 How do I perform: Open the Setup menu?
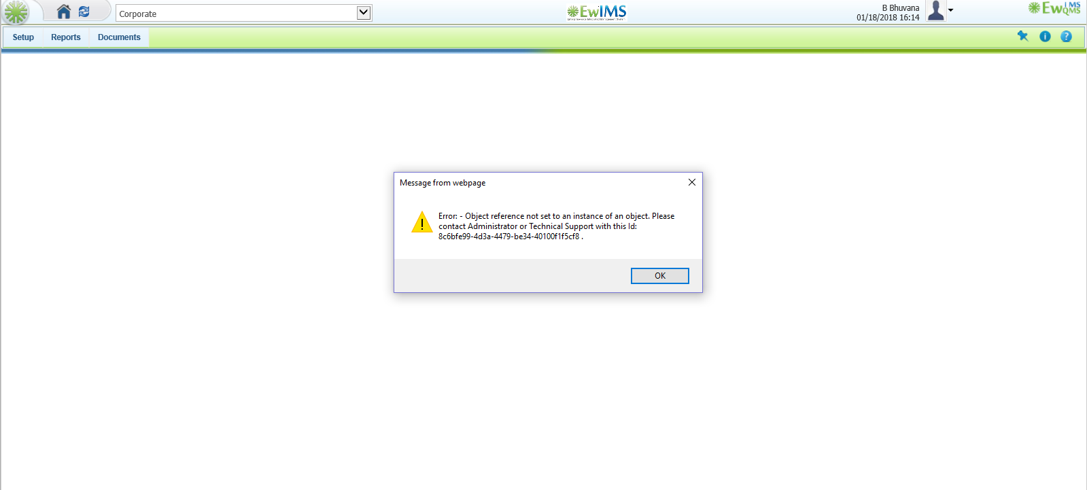23,37
